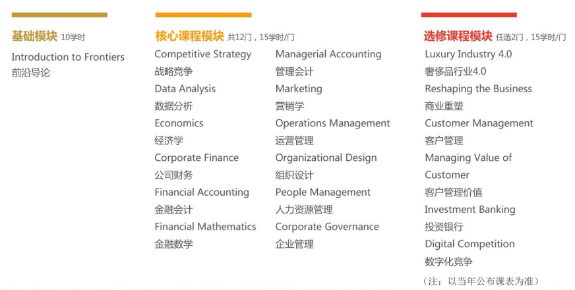Viewport: 575px width, 290px height.
Task: Select the 核心课程模块 heading
Action: (x=190, y=36)
